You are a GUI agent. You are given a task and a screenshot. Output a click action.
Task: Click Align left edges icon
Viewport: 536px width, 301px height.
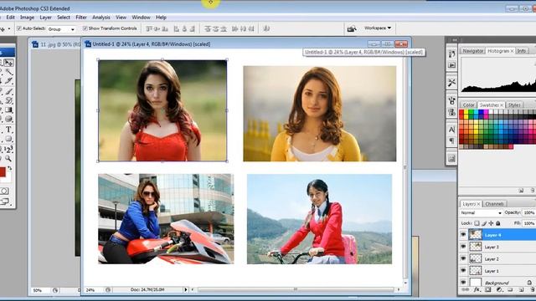pos(177,28)
